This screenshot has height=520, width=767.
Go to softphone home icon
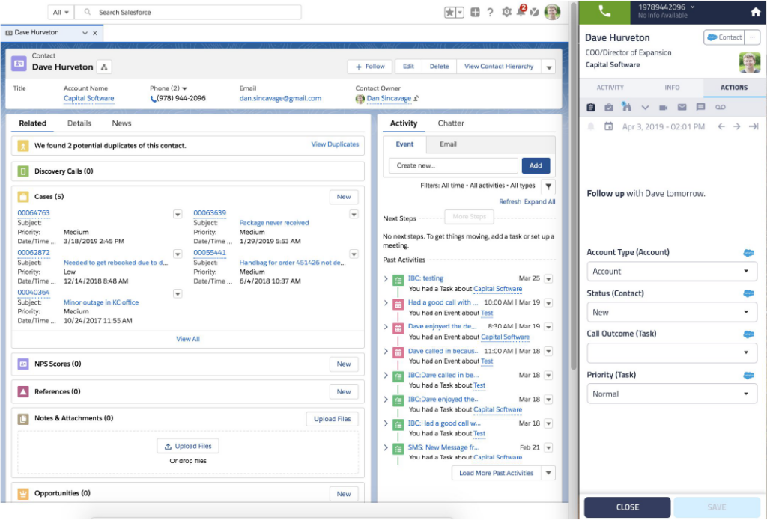pyautogui.click(x=755, y=12)
